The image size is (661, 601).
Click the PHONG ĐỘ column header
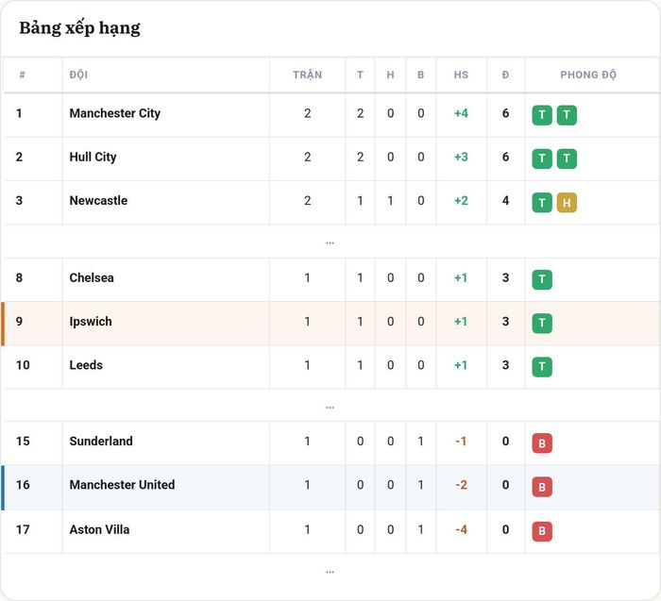tap(588, 75)
